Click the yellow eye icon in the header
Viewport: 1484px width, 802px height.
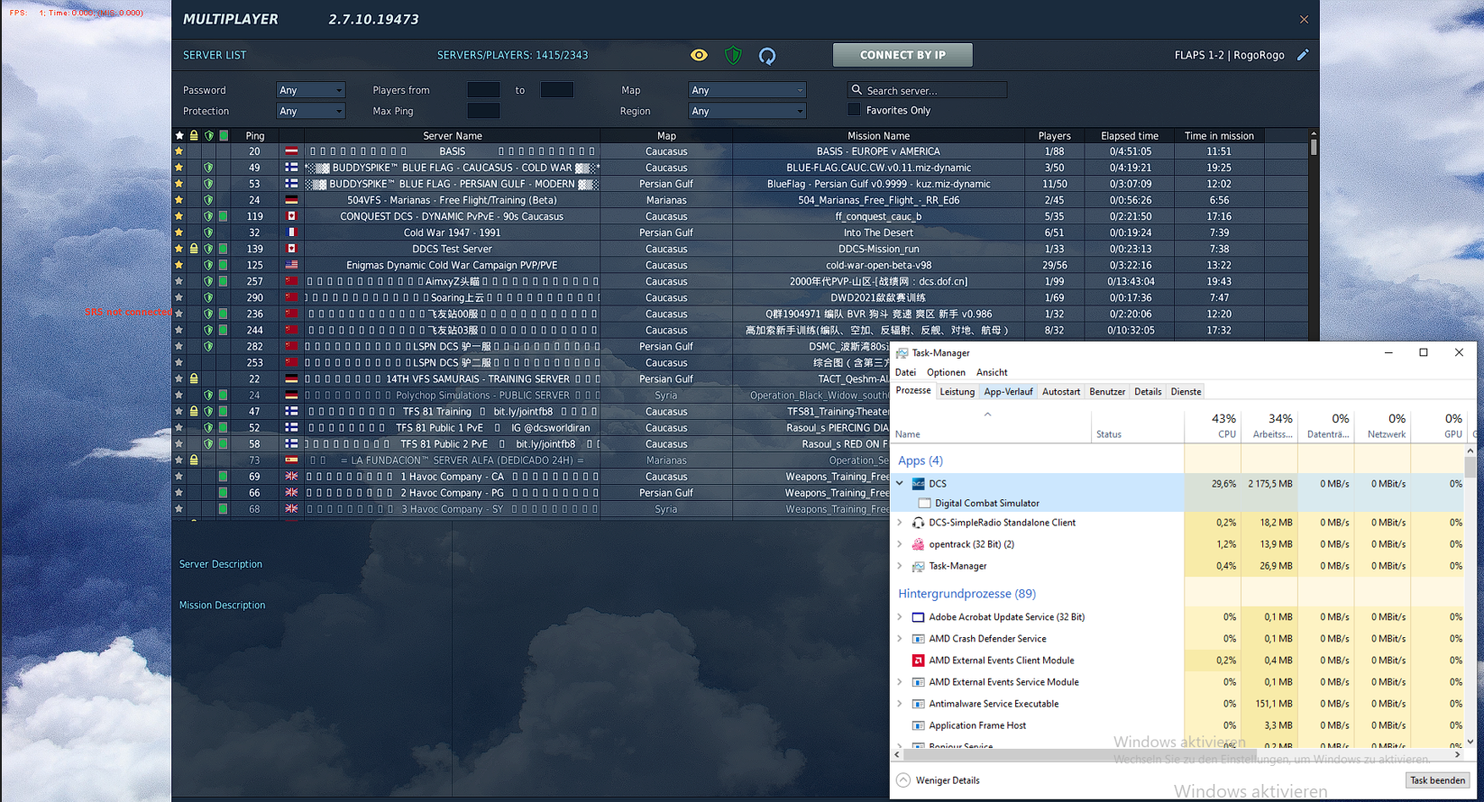[699, 55]
